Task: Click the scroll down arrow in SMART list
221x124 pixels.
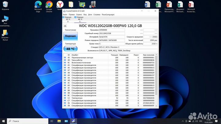Action: 156,106
